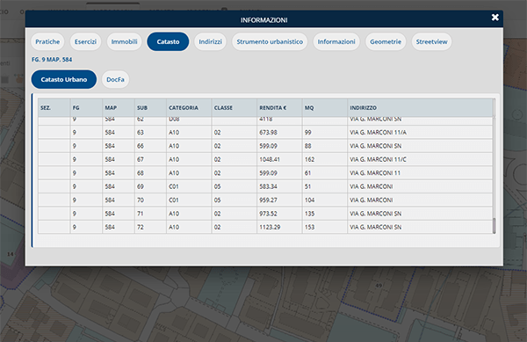Click the FG. 9 MAP. 584 label
Image resolution: width=527 pixels, height=342 pixels.
tap(52, 60)
